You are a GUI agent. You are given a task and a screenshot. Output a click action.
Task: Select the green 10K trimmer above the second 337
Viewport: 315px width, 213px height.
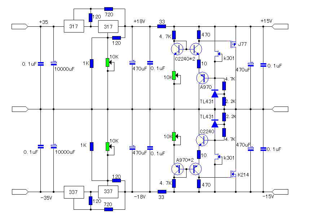click(108, 147)
